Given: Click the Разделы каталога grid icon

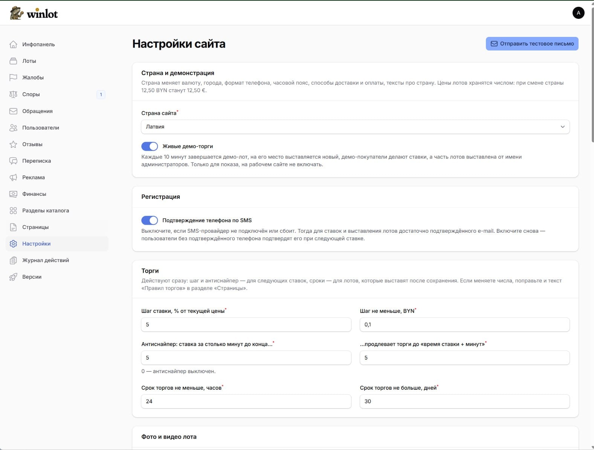Looking at the screenshot, I should click(x=13, y=211).
